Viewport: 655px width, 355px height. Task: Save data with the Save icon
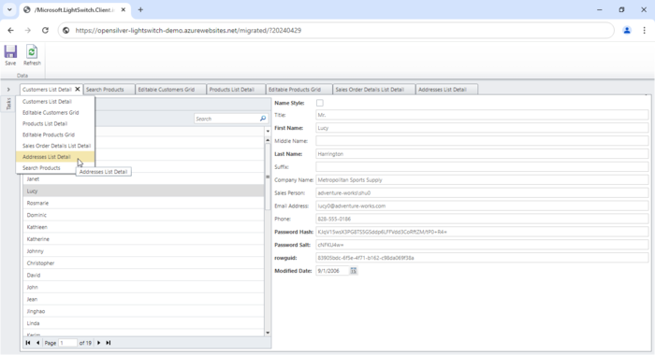[10, 55]
